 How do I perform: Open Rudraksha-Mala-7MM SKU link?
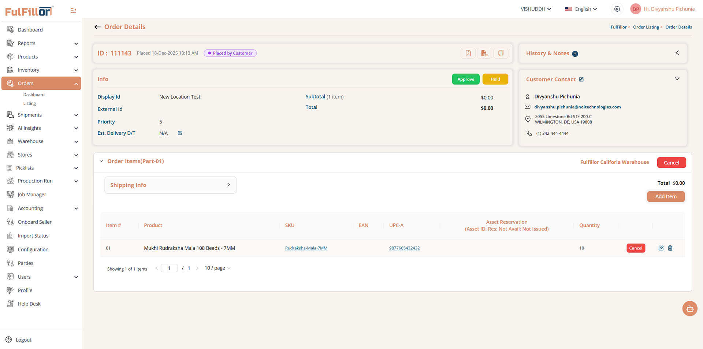pyautogui.click(x=306, y=248)
